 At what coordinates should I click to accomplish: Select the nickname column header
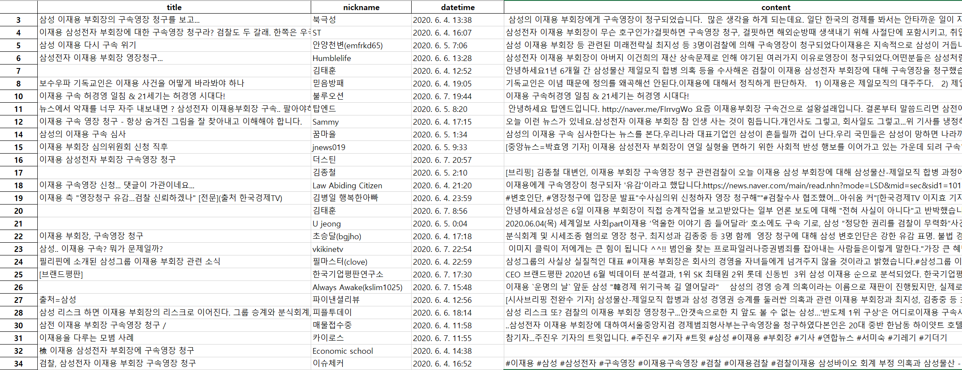click(361, 7)
